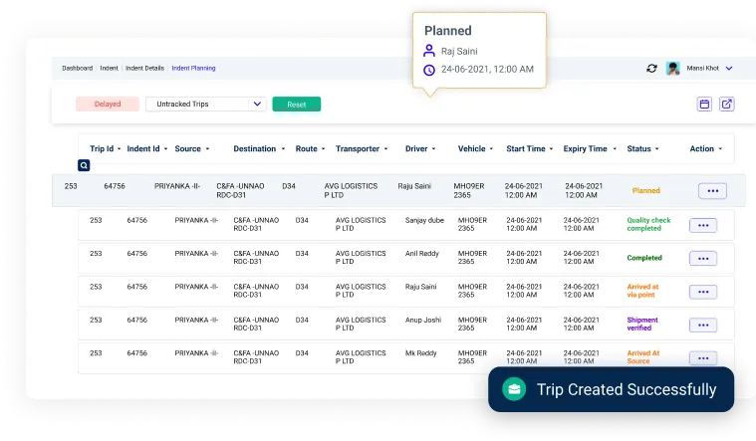Toggle the Delayed filter chip

(x=108, y=104)
